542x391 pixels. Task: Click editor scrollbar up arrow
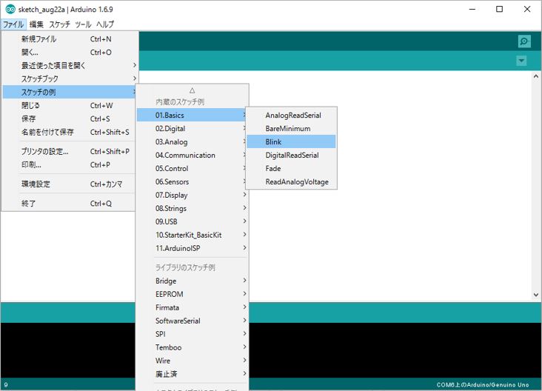click(x=536, y=76)
